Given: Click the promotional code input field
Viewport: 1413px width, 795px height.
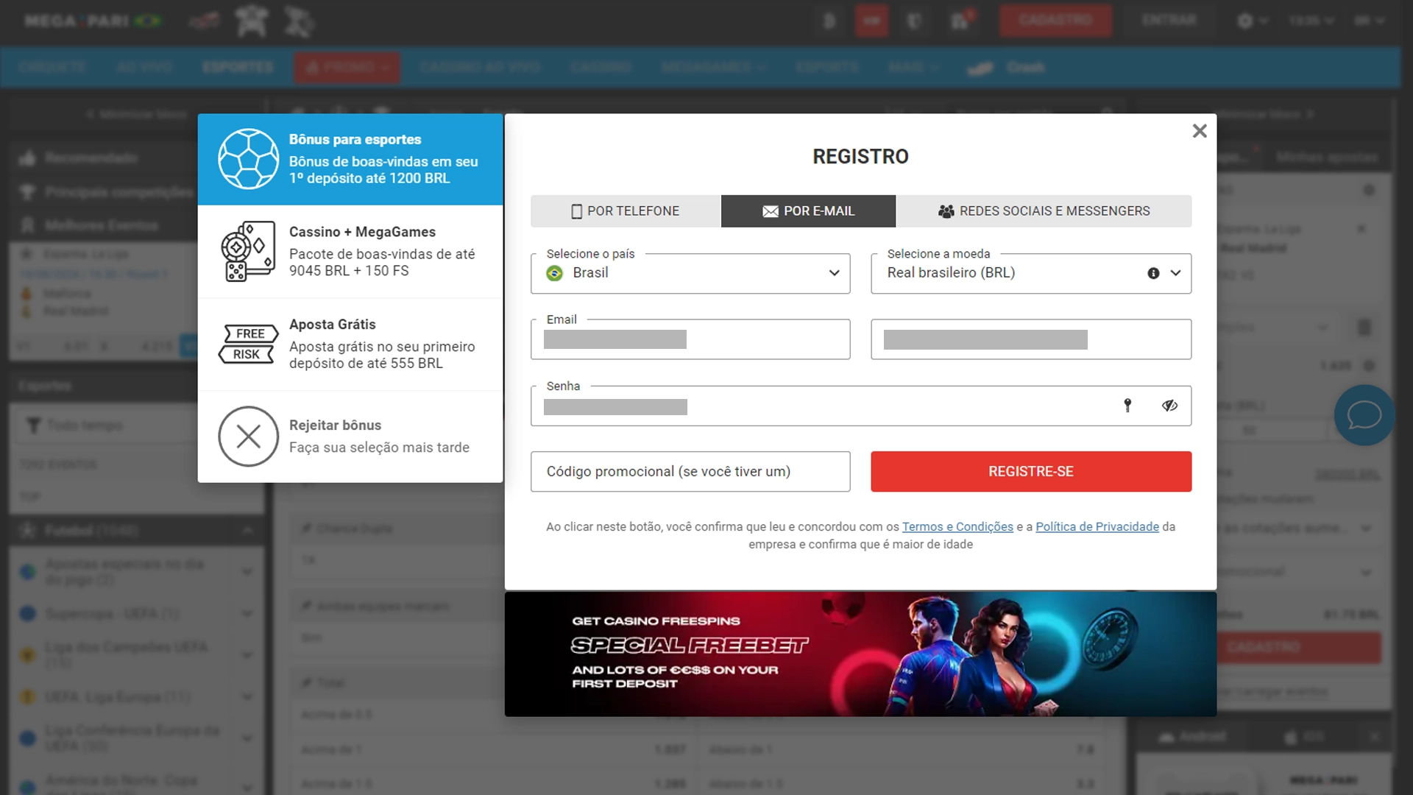Looking at the screenshot, I should tap(690, 472).
